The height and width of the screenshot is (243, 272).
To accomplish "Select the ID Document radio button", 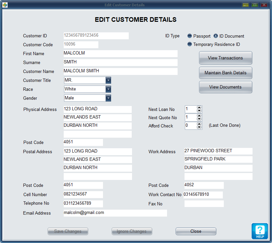I will pyautogui.click(x=216, y=36).
